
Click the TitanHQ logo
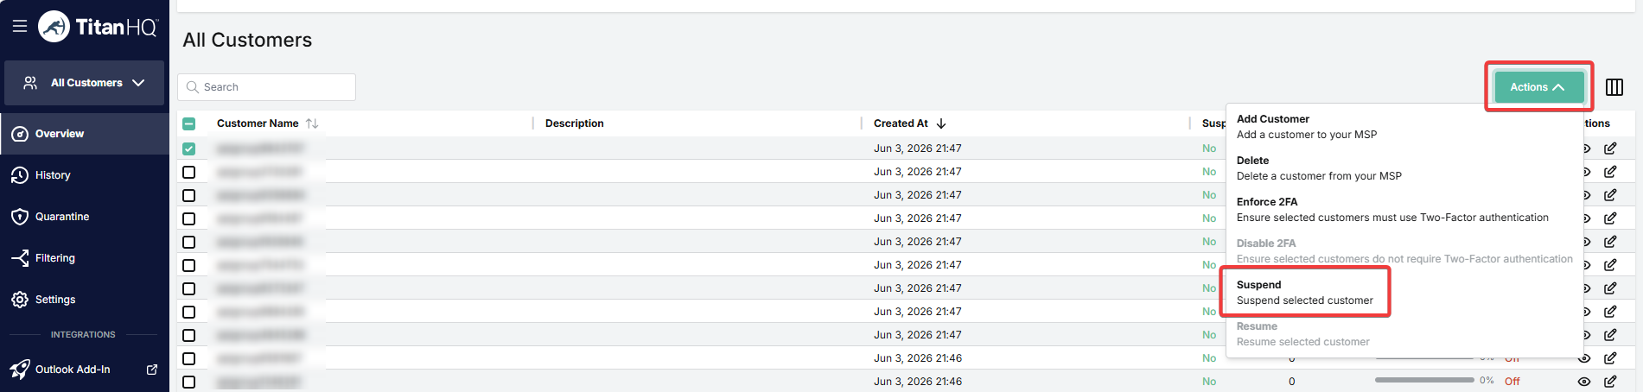[x=98, y=27]
